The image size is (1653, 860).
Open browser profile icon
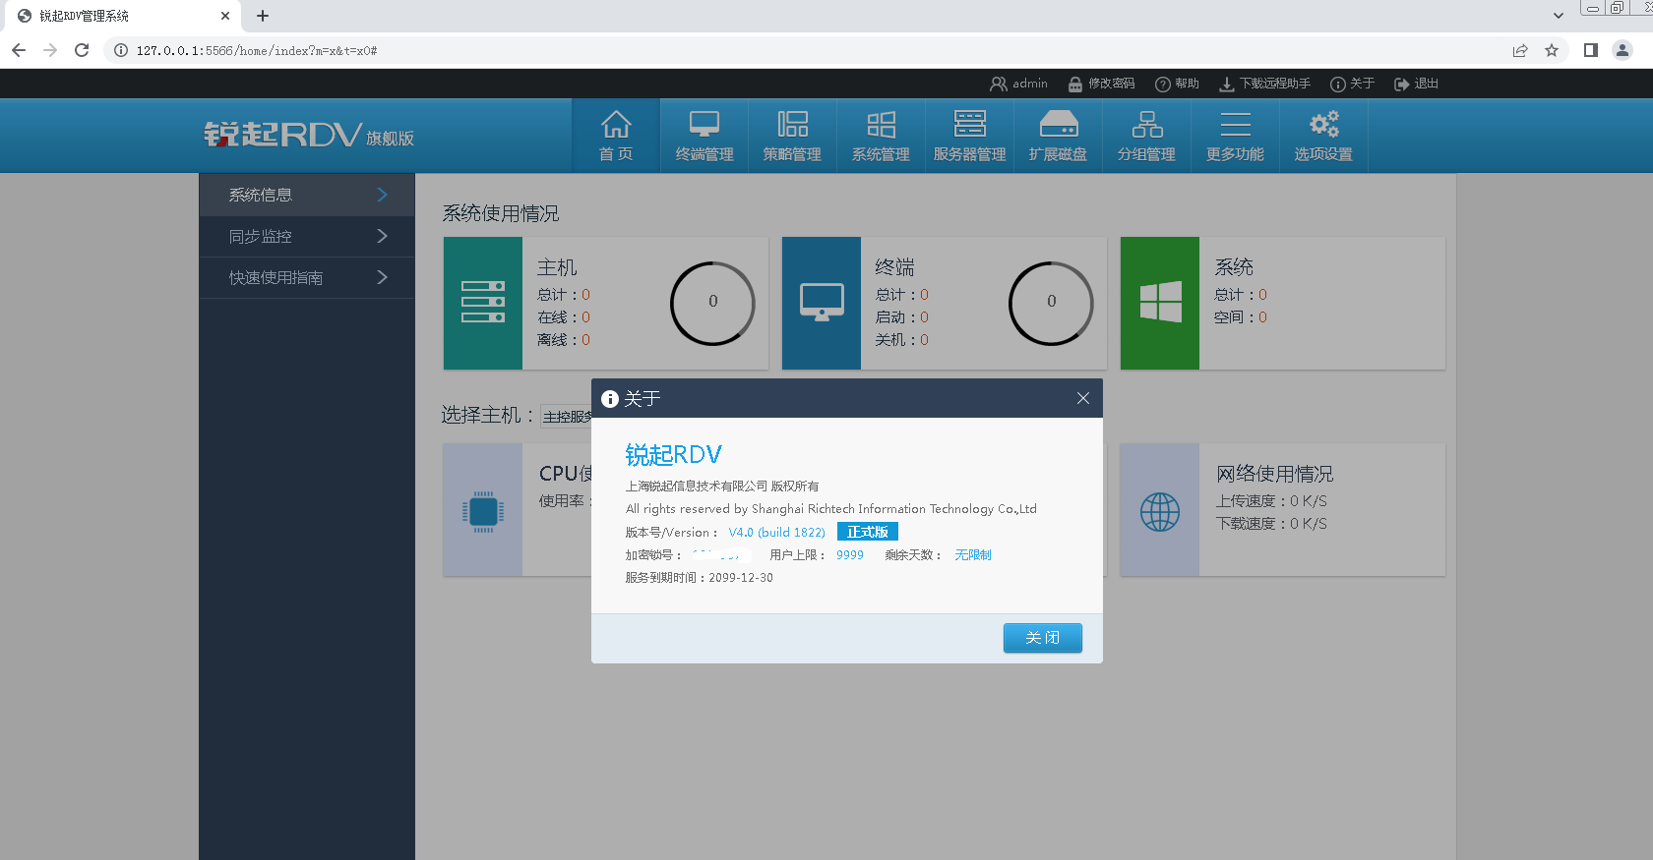pyautogui.click(x=1622, y=50)
